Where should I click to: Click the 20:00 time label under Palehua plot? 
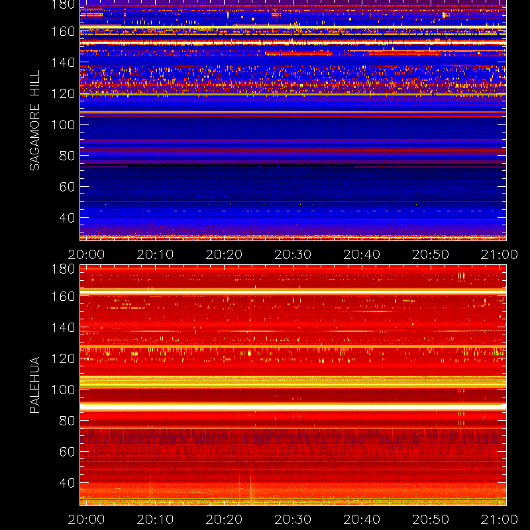[86, 519]
